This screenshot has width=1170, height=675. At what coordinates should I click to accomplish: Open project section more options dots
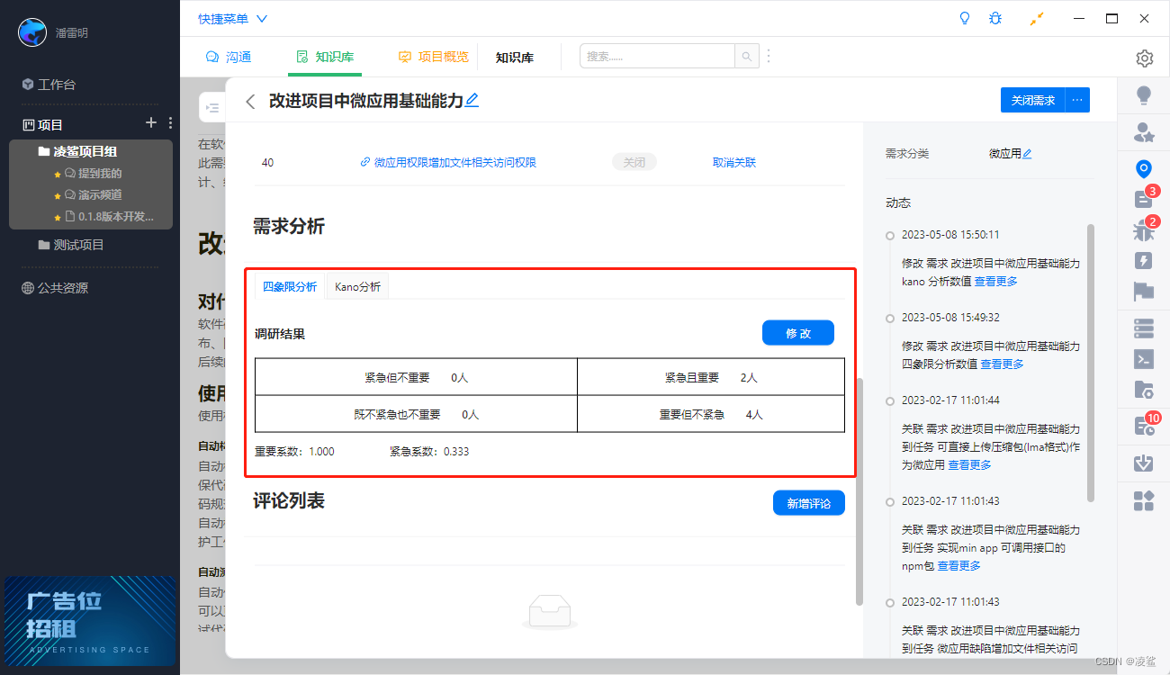tap(170, 123)
